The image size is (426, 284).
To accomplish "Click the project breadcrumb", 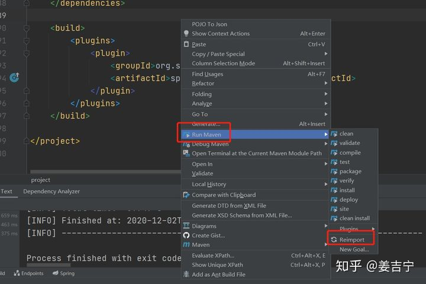I will (40, 180).
